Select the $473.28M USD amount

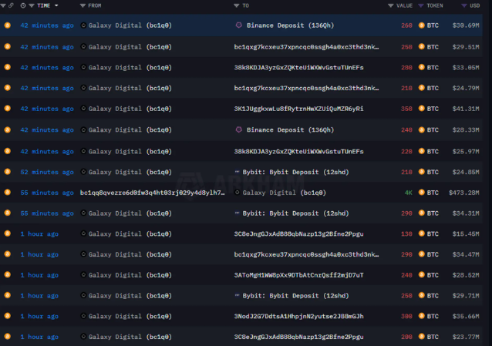click(x=463, y=193)
